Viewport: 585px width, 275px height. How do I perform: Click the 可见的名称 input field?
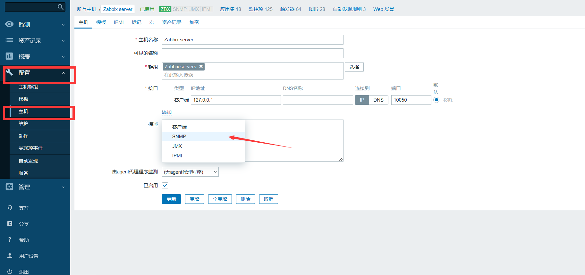tap(253, 53)
